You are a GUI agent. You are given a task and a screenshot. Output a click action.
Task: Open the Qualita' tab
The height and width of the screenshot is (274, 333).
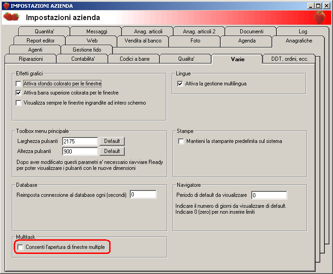(x=186, y=59)
